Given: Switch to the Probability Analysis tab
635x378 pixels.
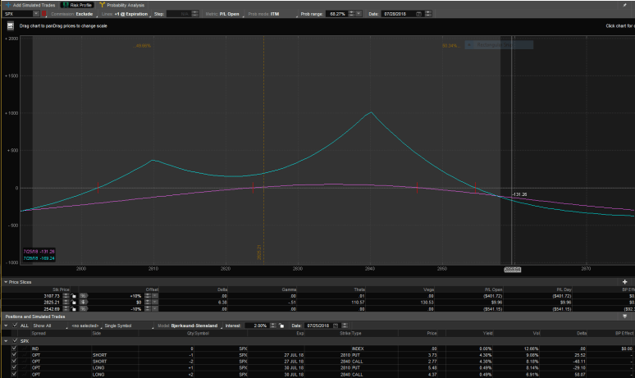Looking at the screenshot, I should 121,5.
